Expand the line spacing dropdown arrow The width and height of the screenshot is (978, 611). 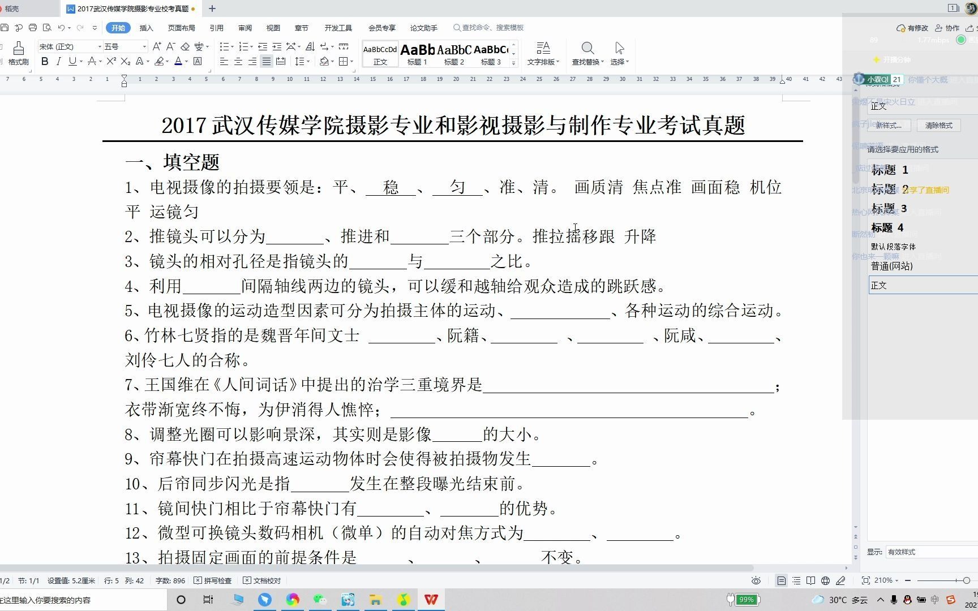click(308, 61)
